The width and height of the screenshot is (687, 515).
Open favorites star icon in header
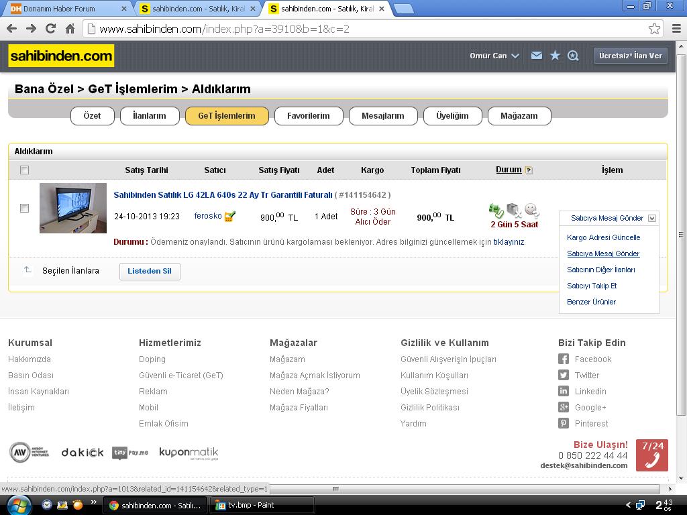[555, 56]
